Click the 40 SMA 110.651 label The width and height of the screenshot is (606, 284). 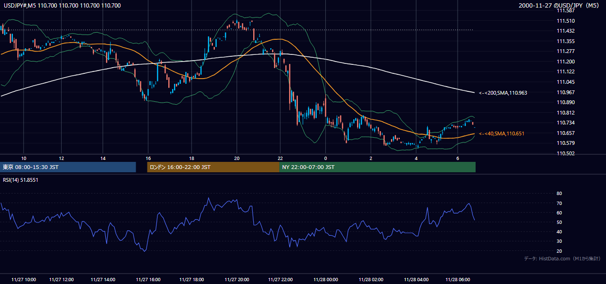click(x=502, y=133)
